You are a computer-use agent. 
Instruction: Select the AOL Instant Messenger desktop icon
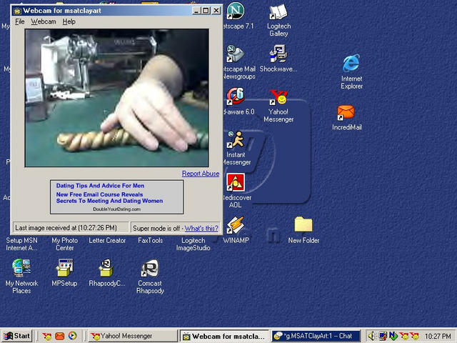click(236, 140)
